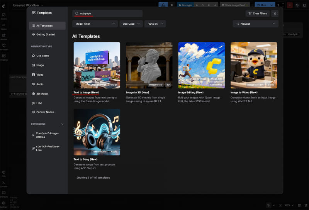Click the 'Text to Image (New)' title
Screen dimensions: 309x210
(x=86, y=92)
